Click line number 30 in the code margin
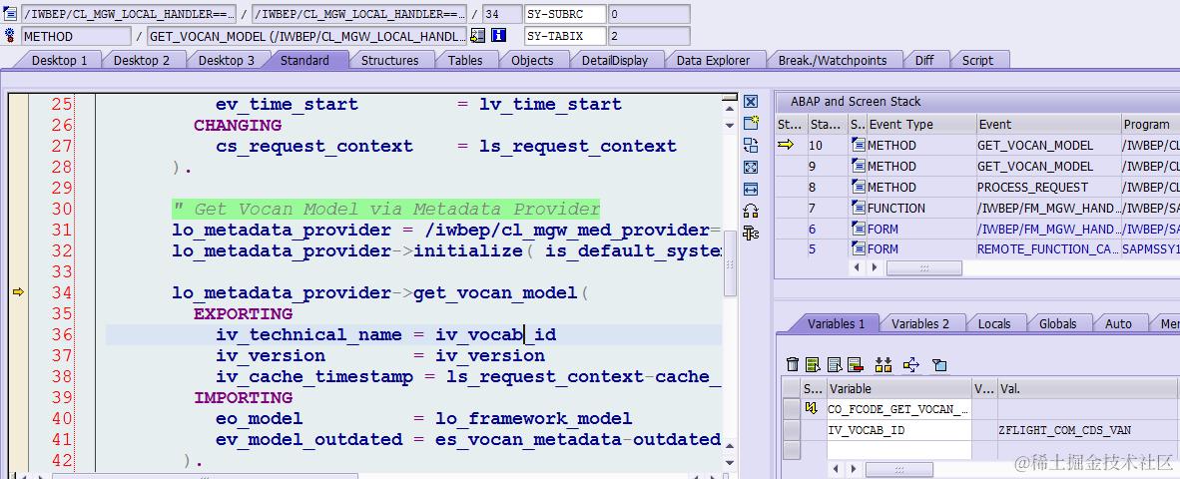This screenshot has height=479, width=1180. point(62,209)
